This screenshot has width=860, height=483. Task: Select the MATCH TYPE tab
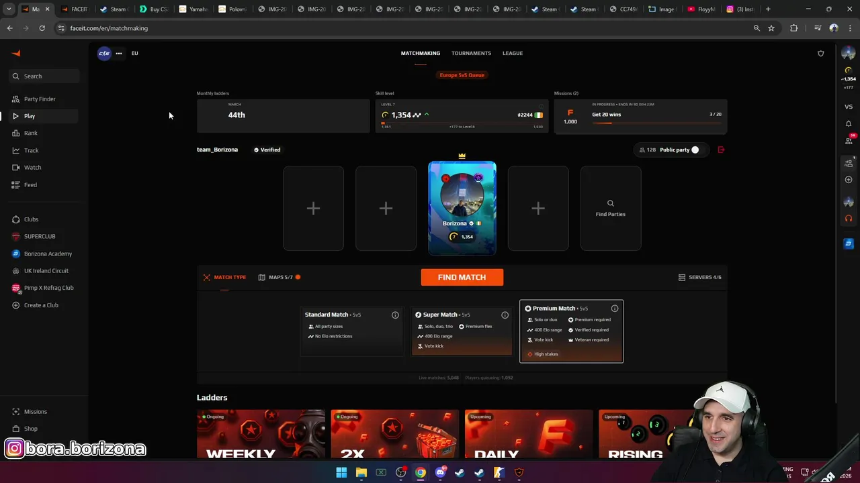click(224, 277)
